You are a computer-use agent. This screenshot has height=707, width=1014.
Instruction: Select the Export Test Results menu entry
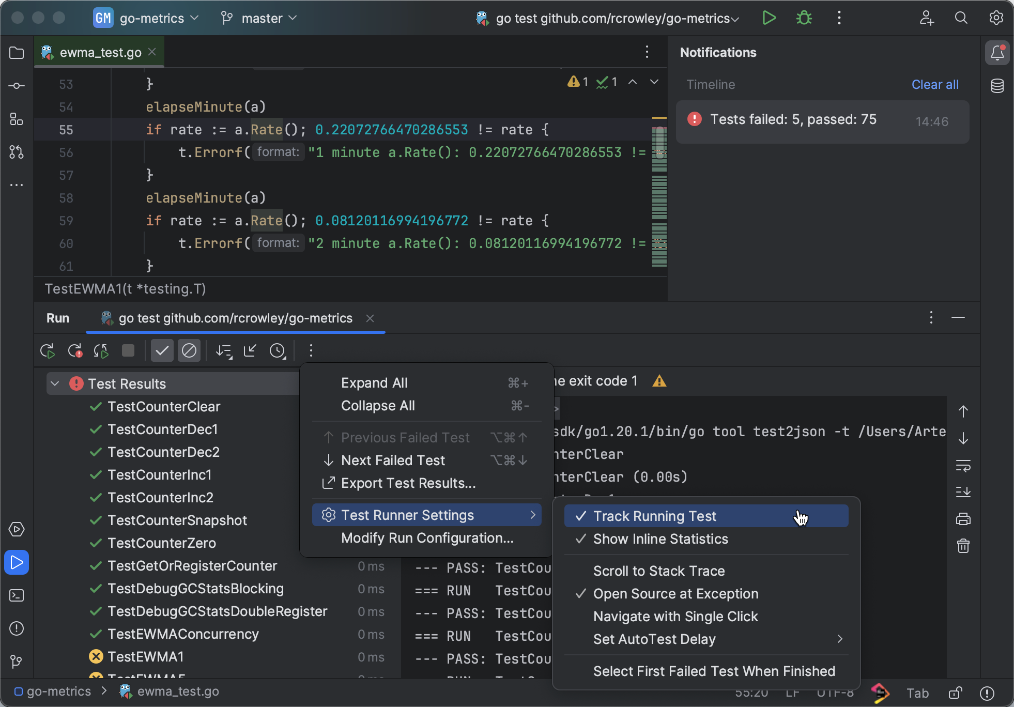pyautogui.click(x=408, y=483)
